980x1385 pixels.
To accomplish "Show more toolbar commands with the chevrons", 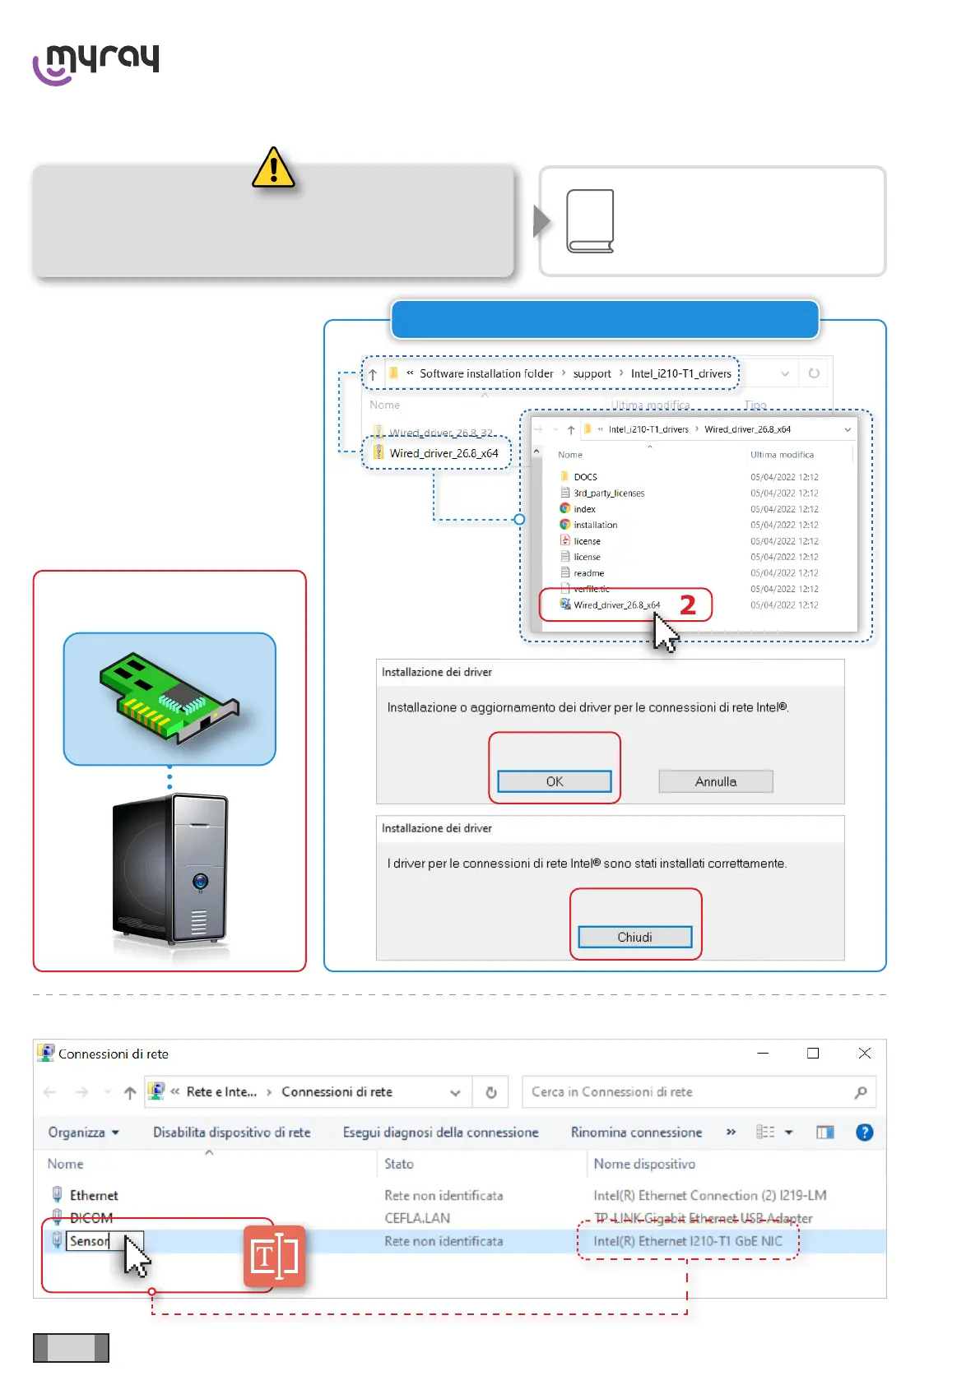I will pyautogui.click(x=731, y=1133).
